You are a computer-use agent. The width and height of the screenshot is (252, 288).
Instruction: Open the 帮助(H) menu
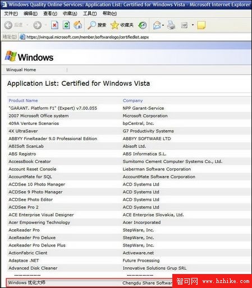pyautogui.click(x=110, y=13)
